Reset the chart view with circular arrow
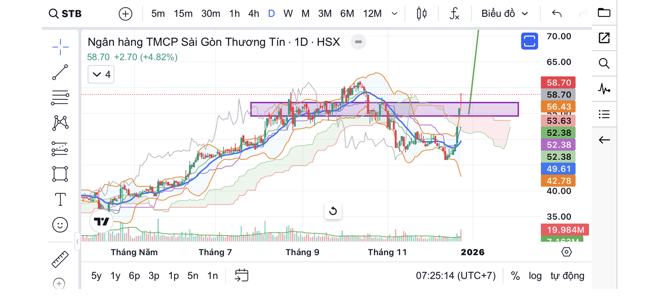 [333, 211]
